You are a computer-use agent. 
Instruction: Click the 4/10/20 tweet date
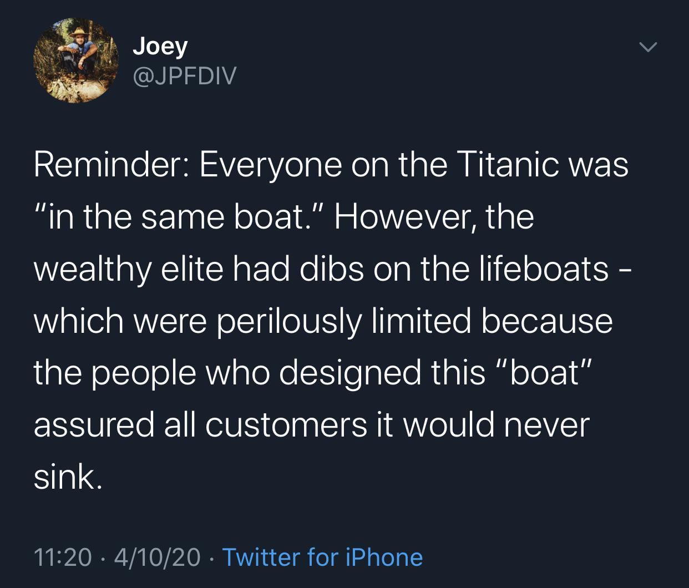157,557
